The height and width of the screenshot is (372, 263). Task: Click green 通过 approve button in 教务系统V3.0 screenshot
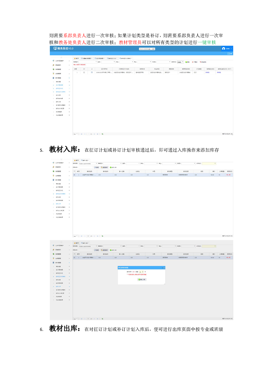pyautogui.click(x=187, y=62)
